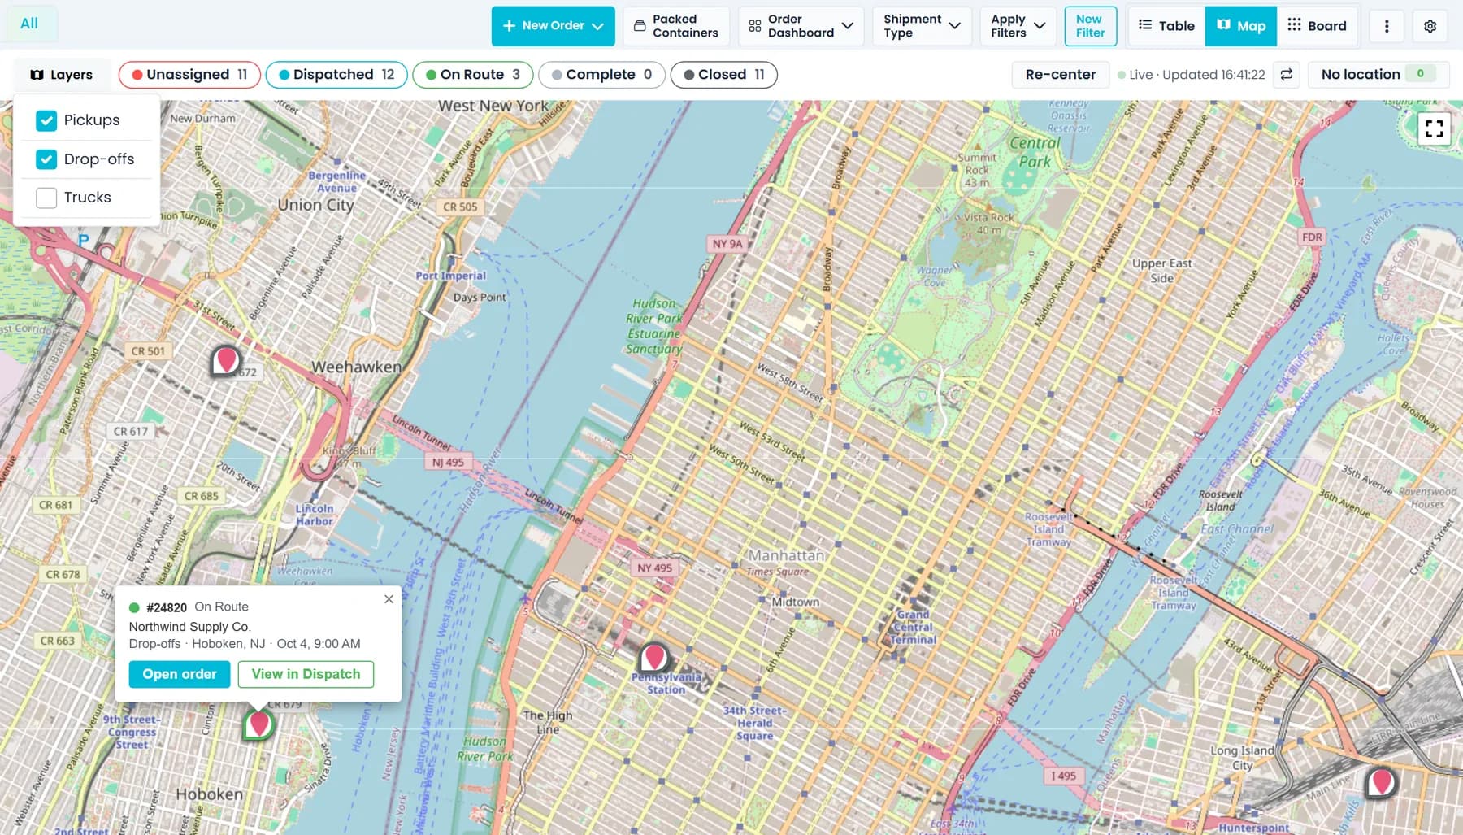
Task: Click the Re-center button
Action: (1061, 75)
